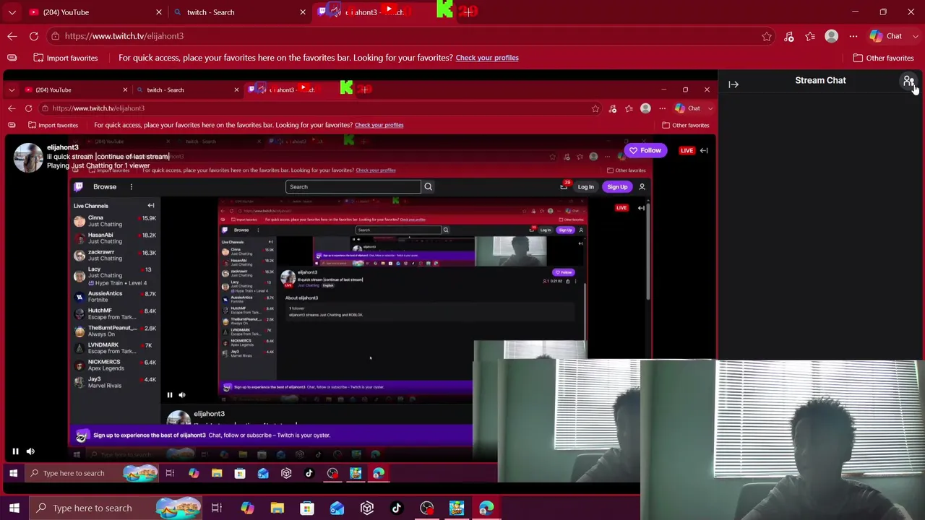Click Import favorites on the top favorites bar
This screenshot has width=925, height=520.
65,58
